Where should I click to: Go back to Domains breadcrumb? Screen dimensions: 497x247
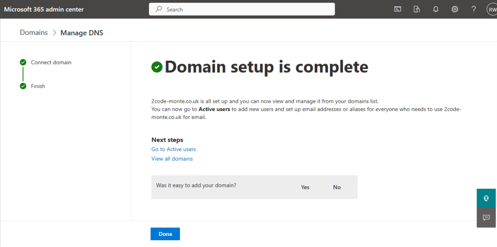click(34, 33)
